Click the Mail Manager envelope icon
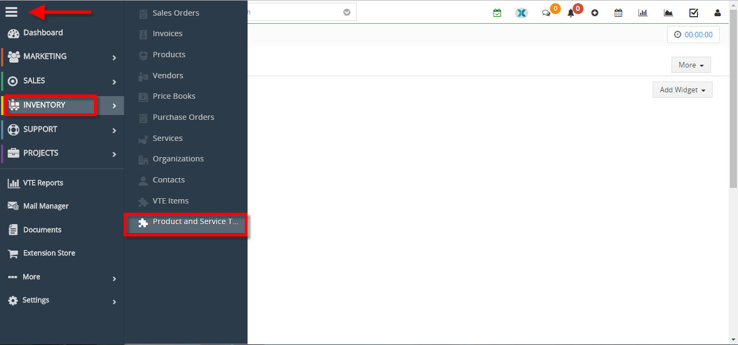The width and height of the screenshot is (738, 345). pyautogui.click(x=14, y=206)
